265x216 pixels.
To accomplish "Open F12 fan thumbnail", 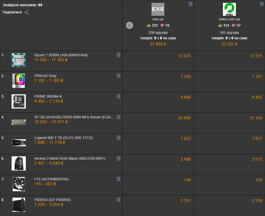I will 19,184.
